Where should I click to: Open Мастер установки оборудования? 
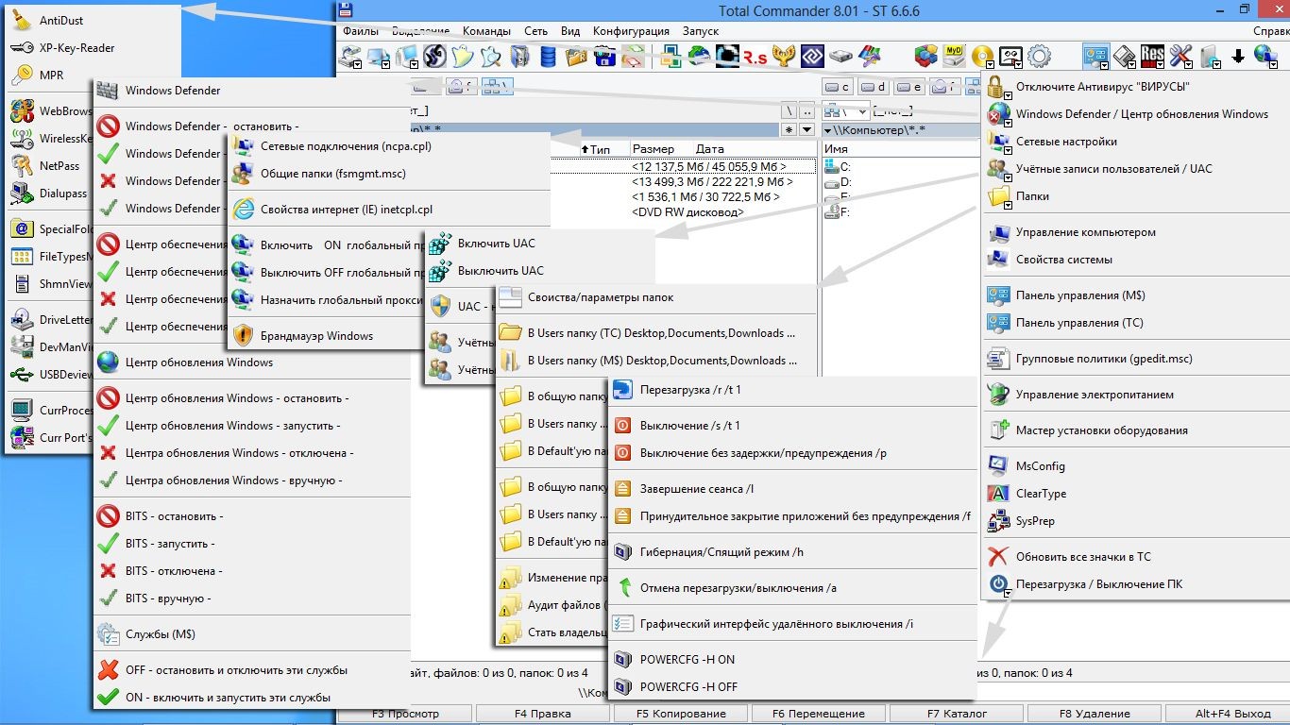coord(1133,430)
